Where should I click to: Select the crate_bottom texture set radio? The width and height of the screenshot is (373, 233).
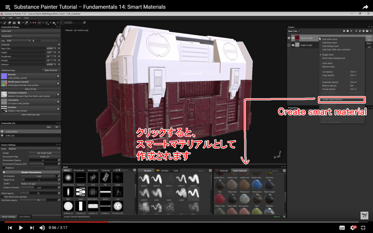[2, 132]
